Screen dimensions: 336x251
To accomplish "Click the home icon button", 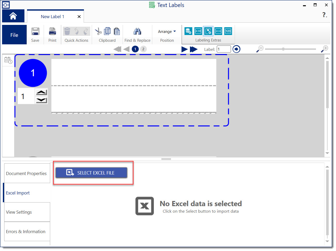I will pos(13,16).
